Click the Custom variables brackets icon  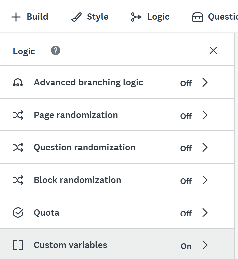pyautogui.click(x=18, y=245)
